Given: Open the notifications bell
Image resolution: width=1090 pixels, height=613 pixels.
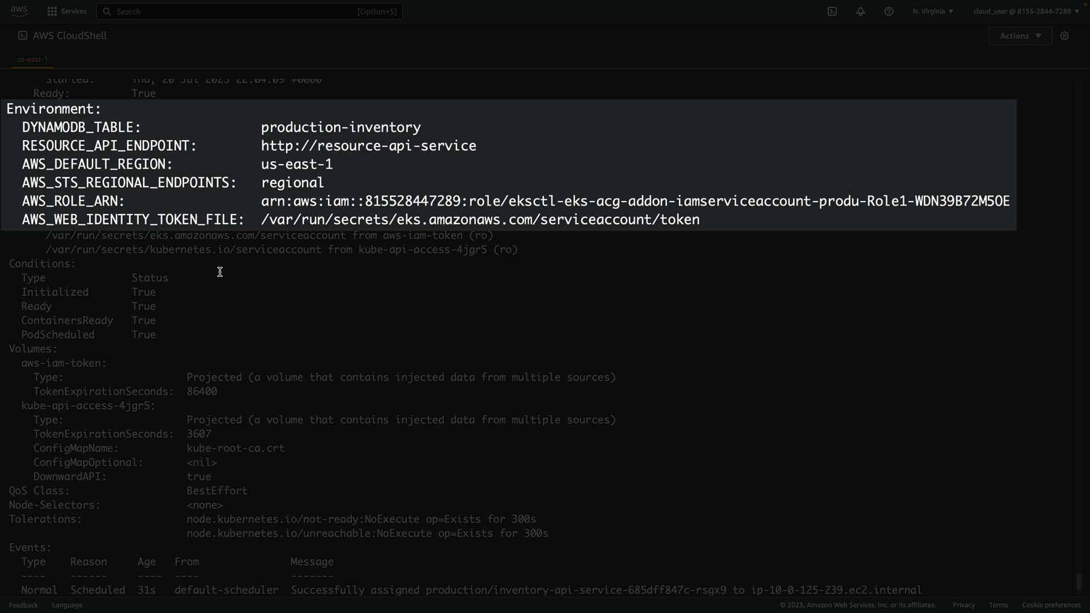Looking at the screenshot, I should tap(861, 11).
